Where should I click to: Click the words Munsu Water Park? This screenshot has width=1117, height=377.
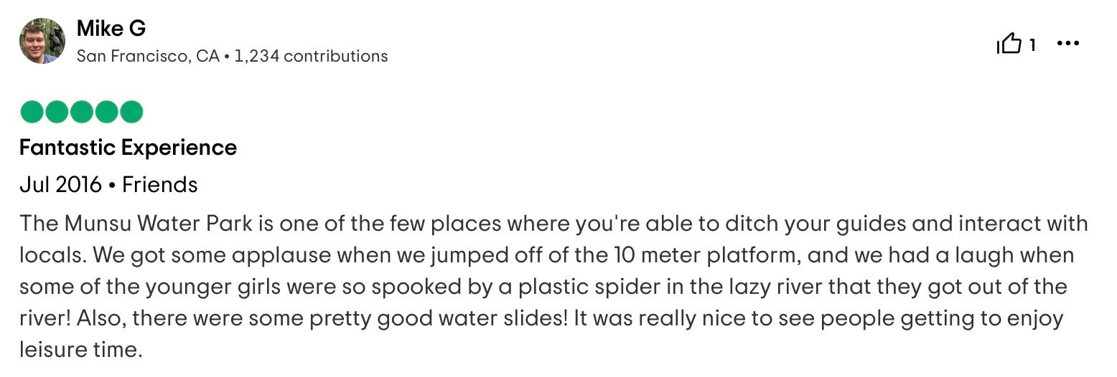(x=158, y=224)
